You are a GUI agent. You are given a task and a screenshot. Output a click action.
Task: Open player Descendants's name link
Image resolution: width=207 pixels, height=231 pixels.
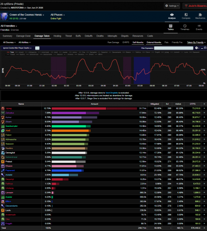click(11, 206)
